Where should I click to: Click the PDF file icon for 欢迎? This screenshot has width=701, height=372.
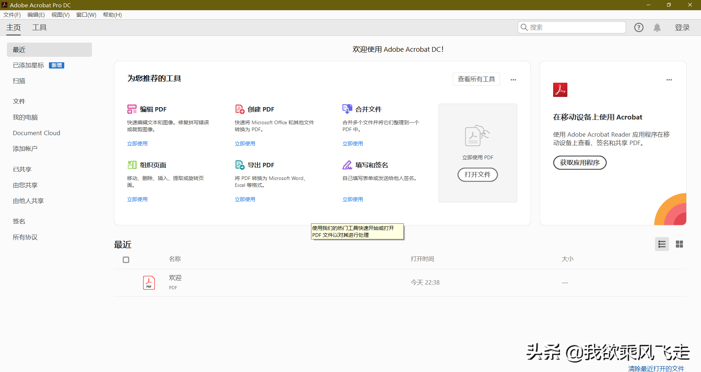[149, 283]
